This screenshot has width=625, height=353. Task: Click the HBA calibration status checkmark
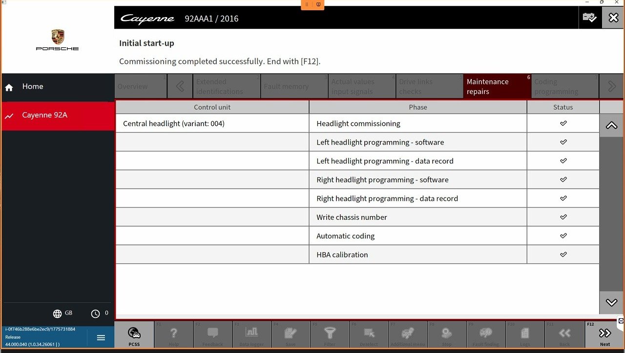(x=563, y=255)
